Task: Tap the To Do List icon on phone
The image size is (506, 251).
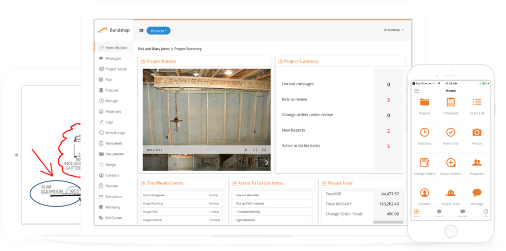Action: [x=477, y=102]
